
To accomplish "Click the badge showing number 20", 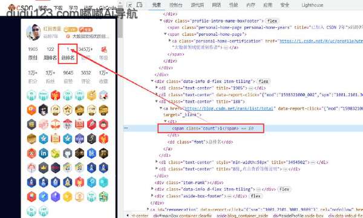I will (x=67, y=168).
